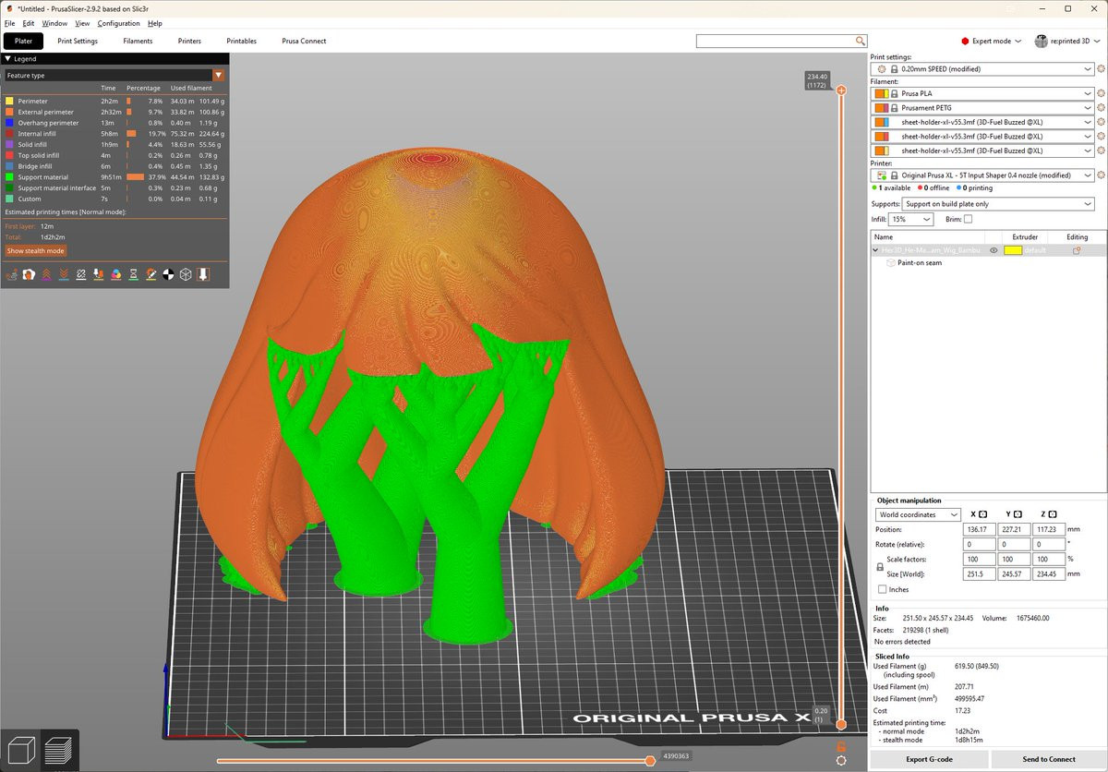Toggle Travel moves icon in legend toolbar
Image resolution: width=1108 pixels, height=772 pixels.
tap(11, 274)
